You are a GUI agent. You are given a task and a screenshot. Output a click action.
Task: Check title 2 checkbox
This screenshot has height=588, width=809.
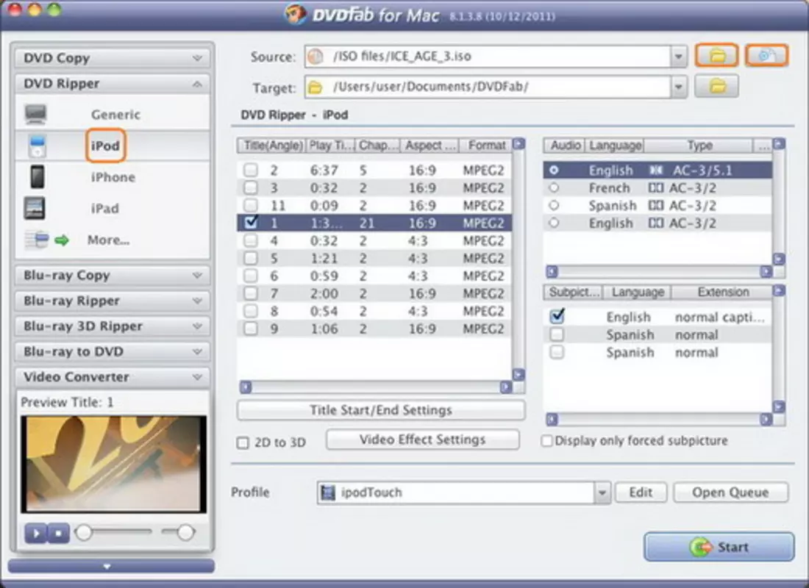pos(251,170)
